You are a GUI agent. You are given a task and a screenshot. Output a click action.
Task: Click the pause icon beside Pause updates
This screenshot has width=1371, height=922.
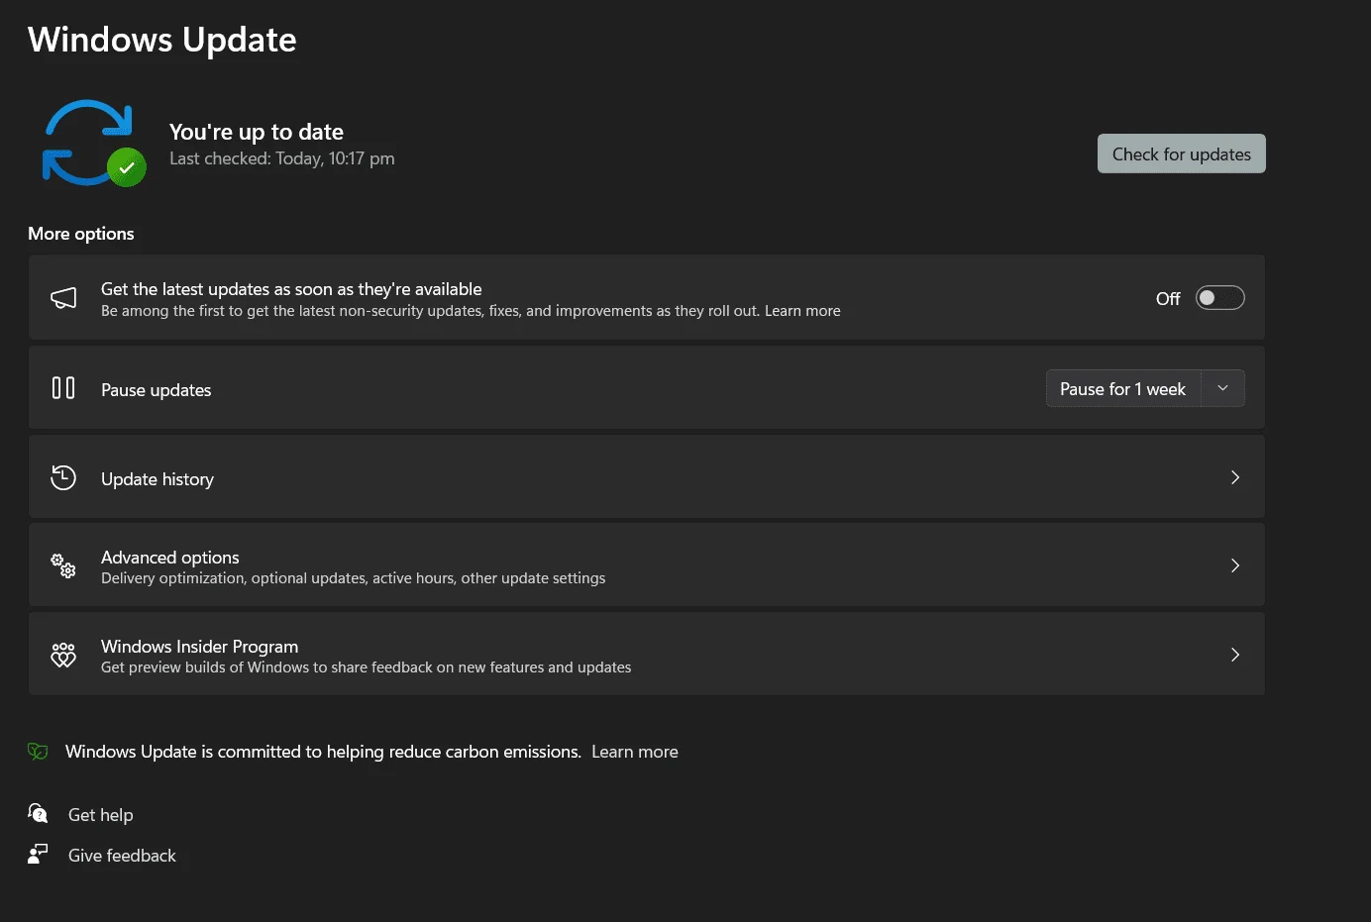tap(63, 388)
